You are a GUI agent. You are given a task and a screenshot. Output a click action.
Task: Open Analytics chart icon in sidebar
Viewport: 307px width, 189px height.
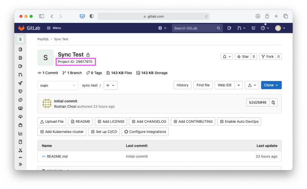[x=20, y=133]
